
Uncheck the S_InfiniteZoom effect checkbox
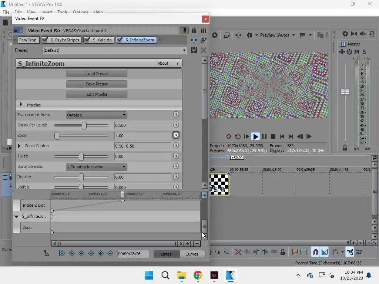click(x=120, y=40)
